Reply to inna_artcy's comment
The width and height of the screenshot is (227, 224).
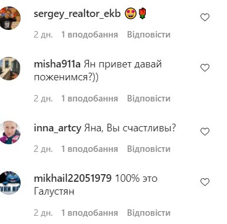pos(149,149)
